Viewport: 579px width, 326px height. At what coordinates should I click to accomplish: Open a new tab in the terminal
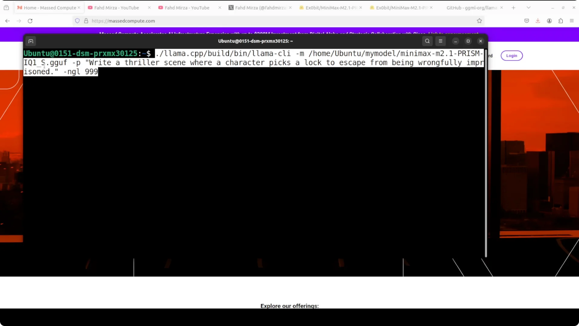(x=31, y=41)
